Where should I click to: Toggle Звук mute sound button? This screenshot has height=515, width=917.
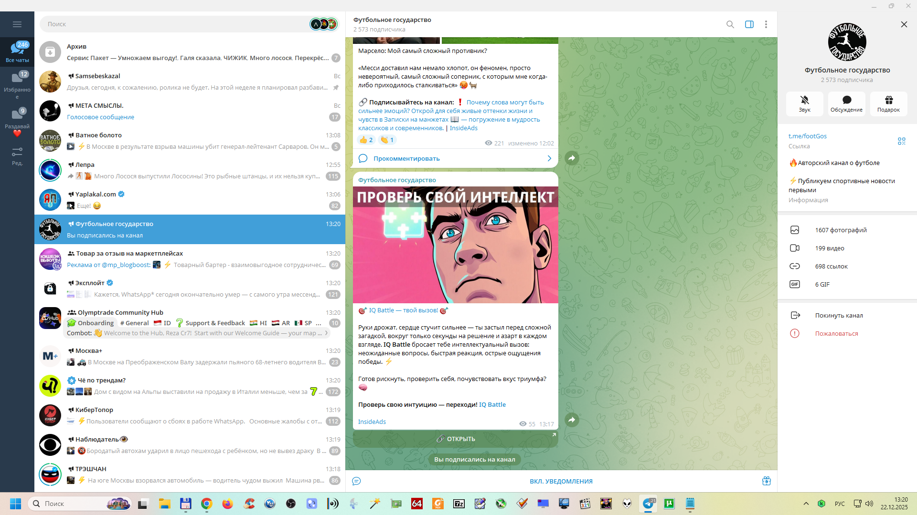click(x=804, y=103)
